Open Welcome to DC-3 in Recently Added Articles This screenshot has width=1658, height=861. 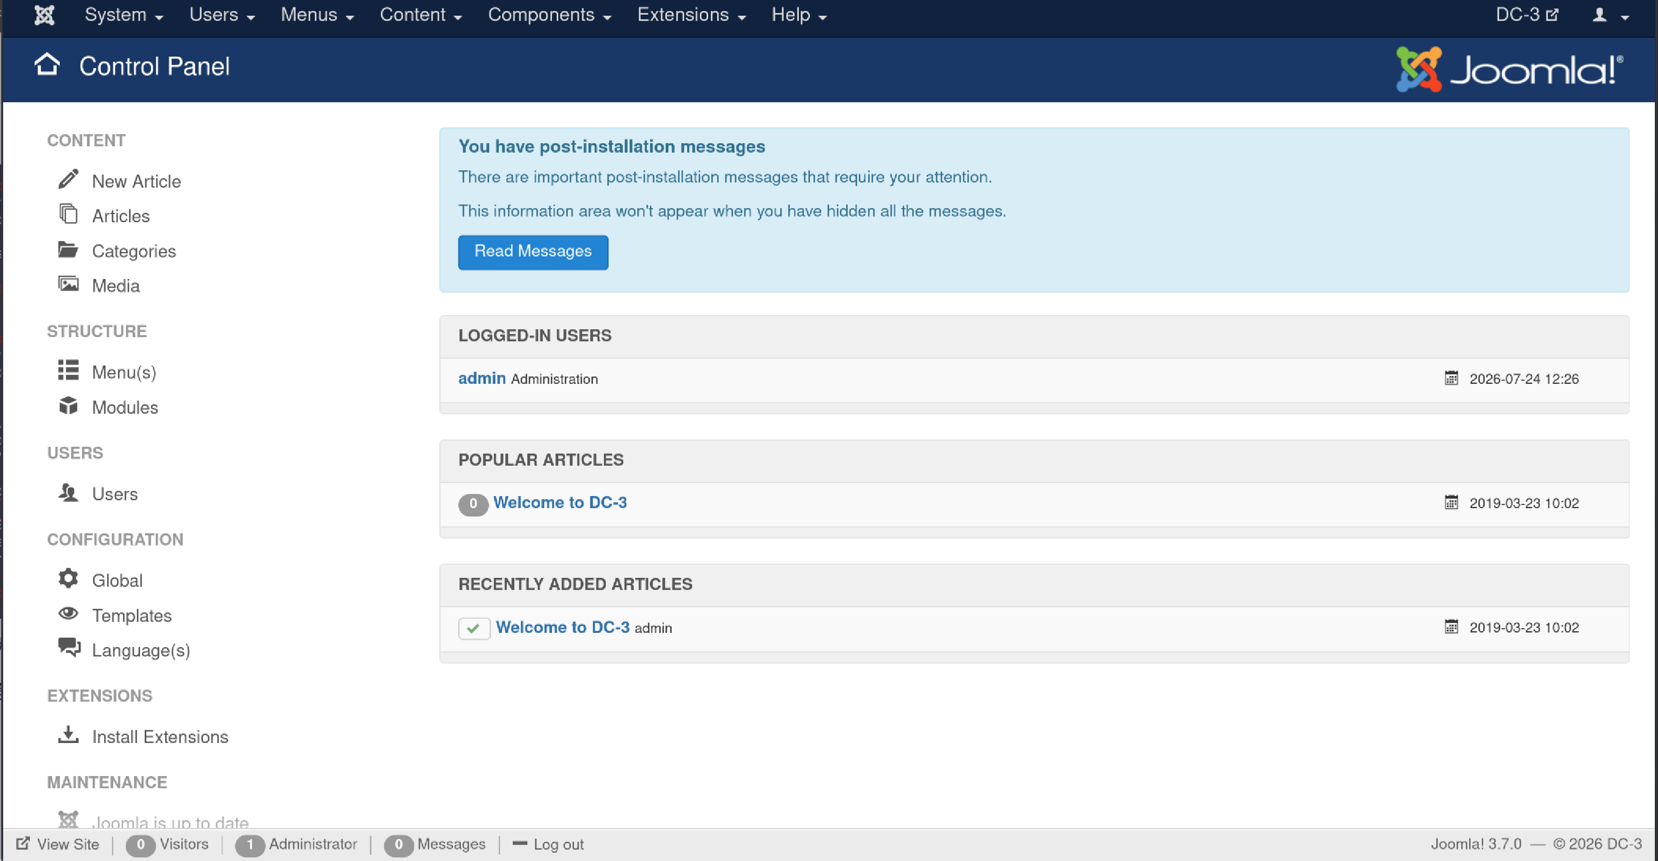coord(562,627)
